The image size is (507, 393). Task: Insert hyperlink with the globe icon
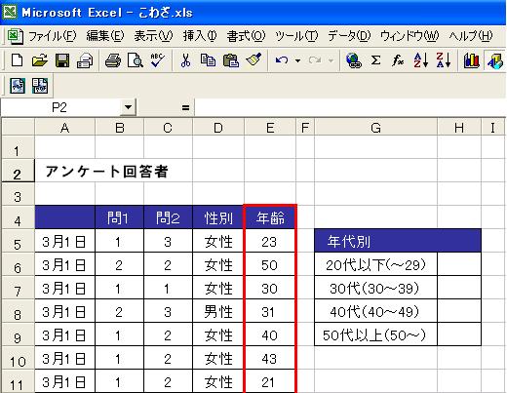[x=354, y=60]
